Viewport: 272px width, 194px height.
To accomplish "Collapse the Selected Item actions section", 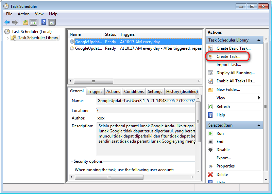I will (259, 125).
